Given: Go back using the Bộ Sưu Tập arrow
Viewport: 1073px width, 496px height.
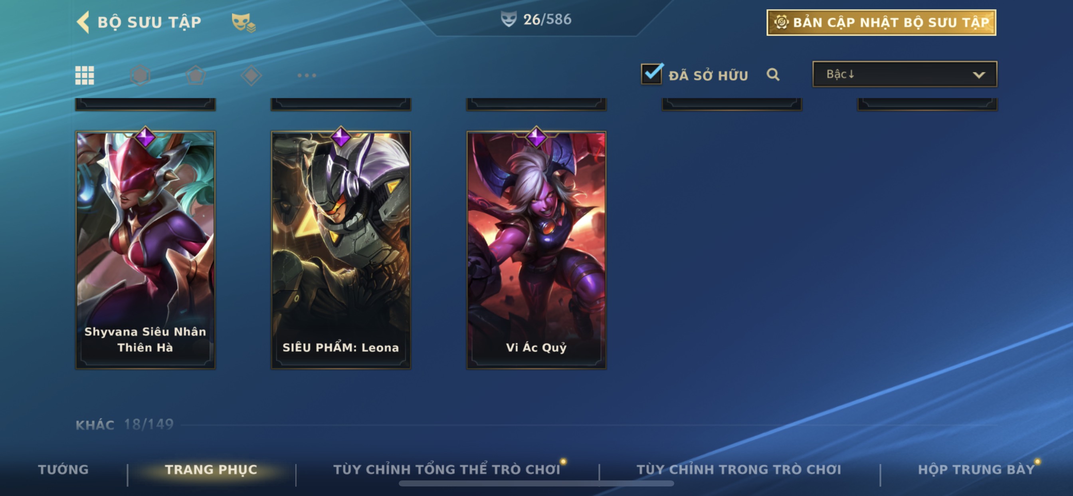Looking at the screenshot, I should [83, 22].
